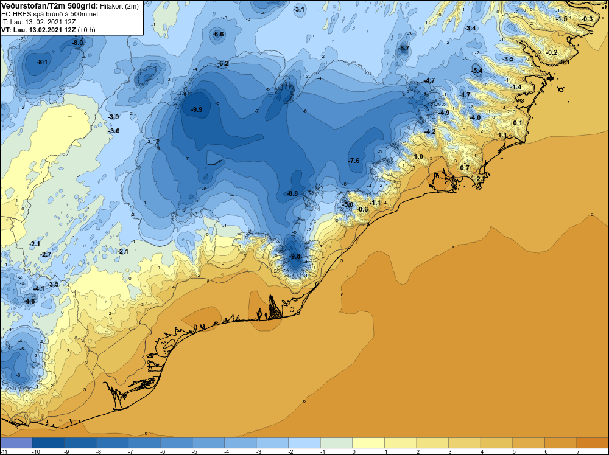This screenshot has height=455, width=609.
Task: Select the legend swatch between -2 and -1
Action: (x=304, y=443)
